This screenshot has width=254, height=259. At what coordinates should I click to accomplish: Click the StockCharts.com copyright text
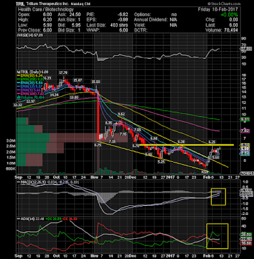click(224, 4)
